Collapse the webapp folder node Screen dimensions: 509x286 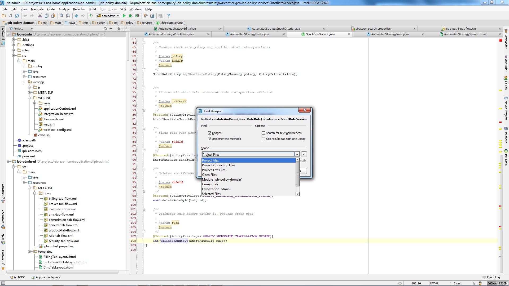click(24, 82)
